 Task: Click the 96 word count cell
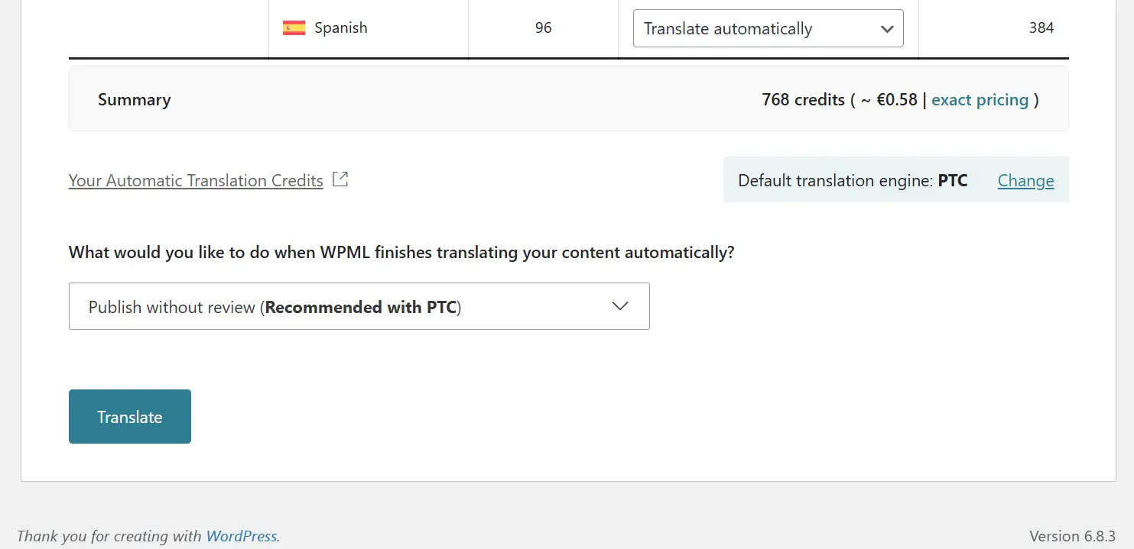(x=543, y=27)
